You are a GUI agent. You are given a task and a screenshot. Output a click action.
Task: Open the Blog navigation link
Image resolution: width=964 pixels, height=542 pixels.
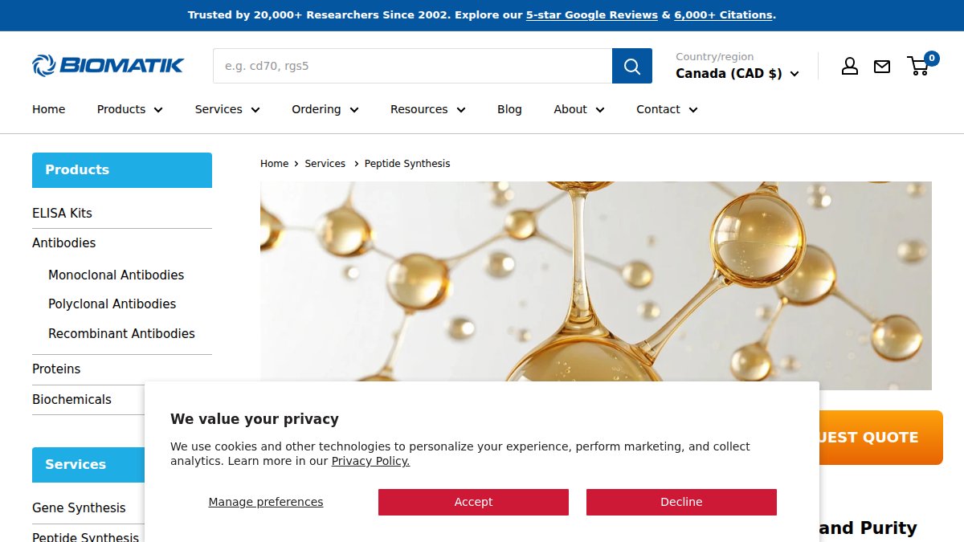pyautogui.click(x=509, y=109)
